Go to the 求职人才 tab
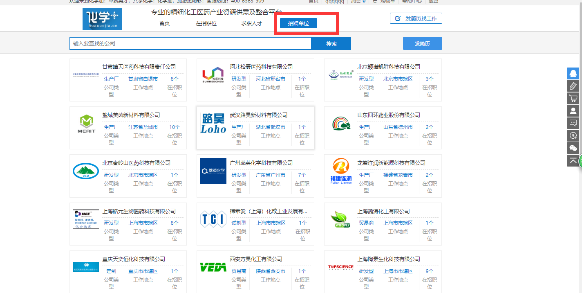582x293 pixels. [251, 23]
